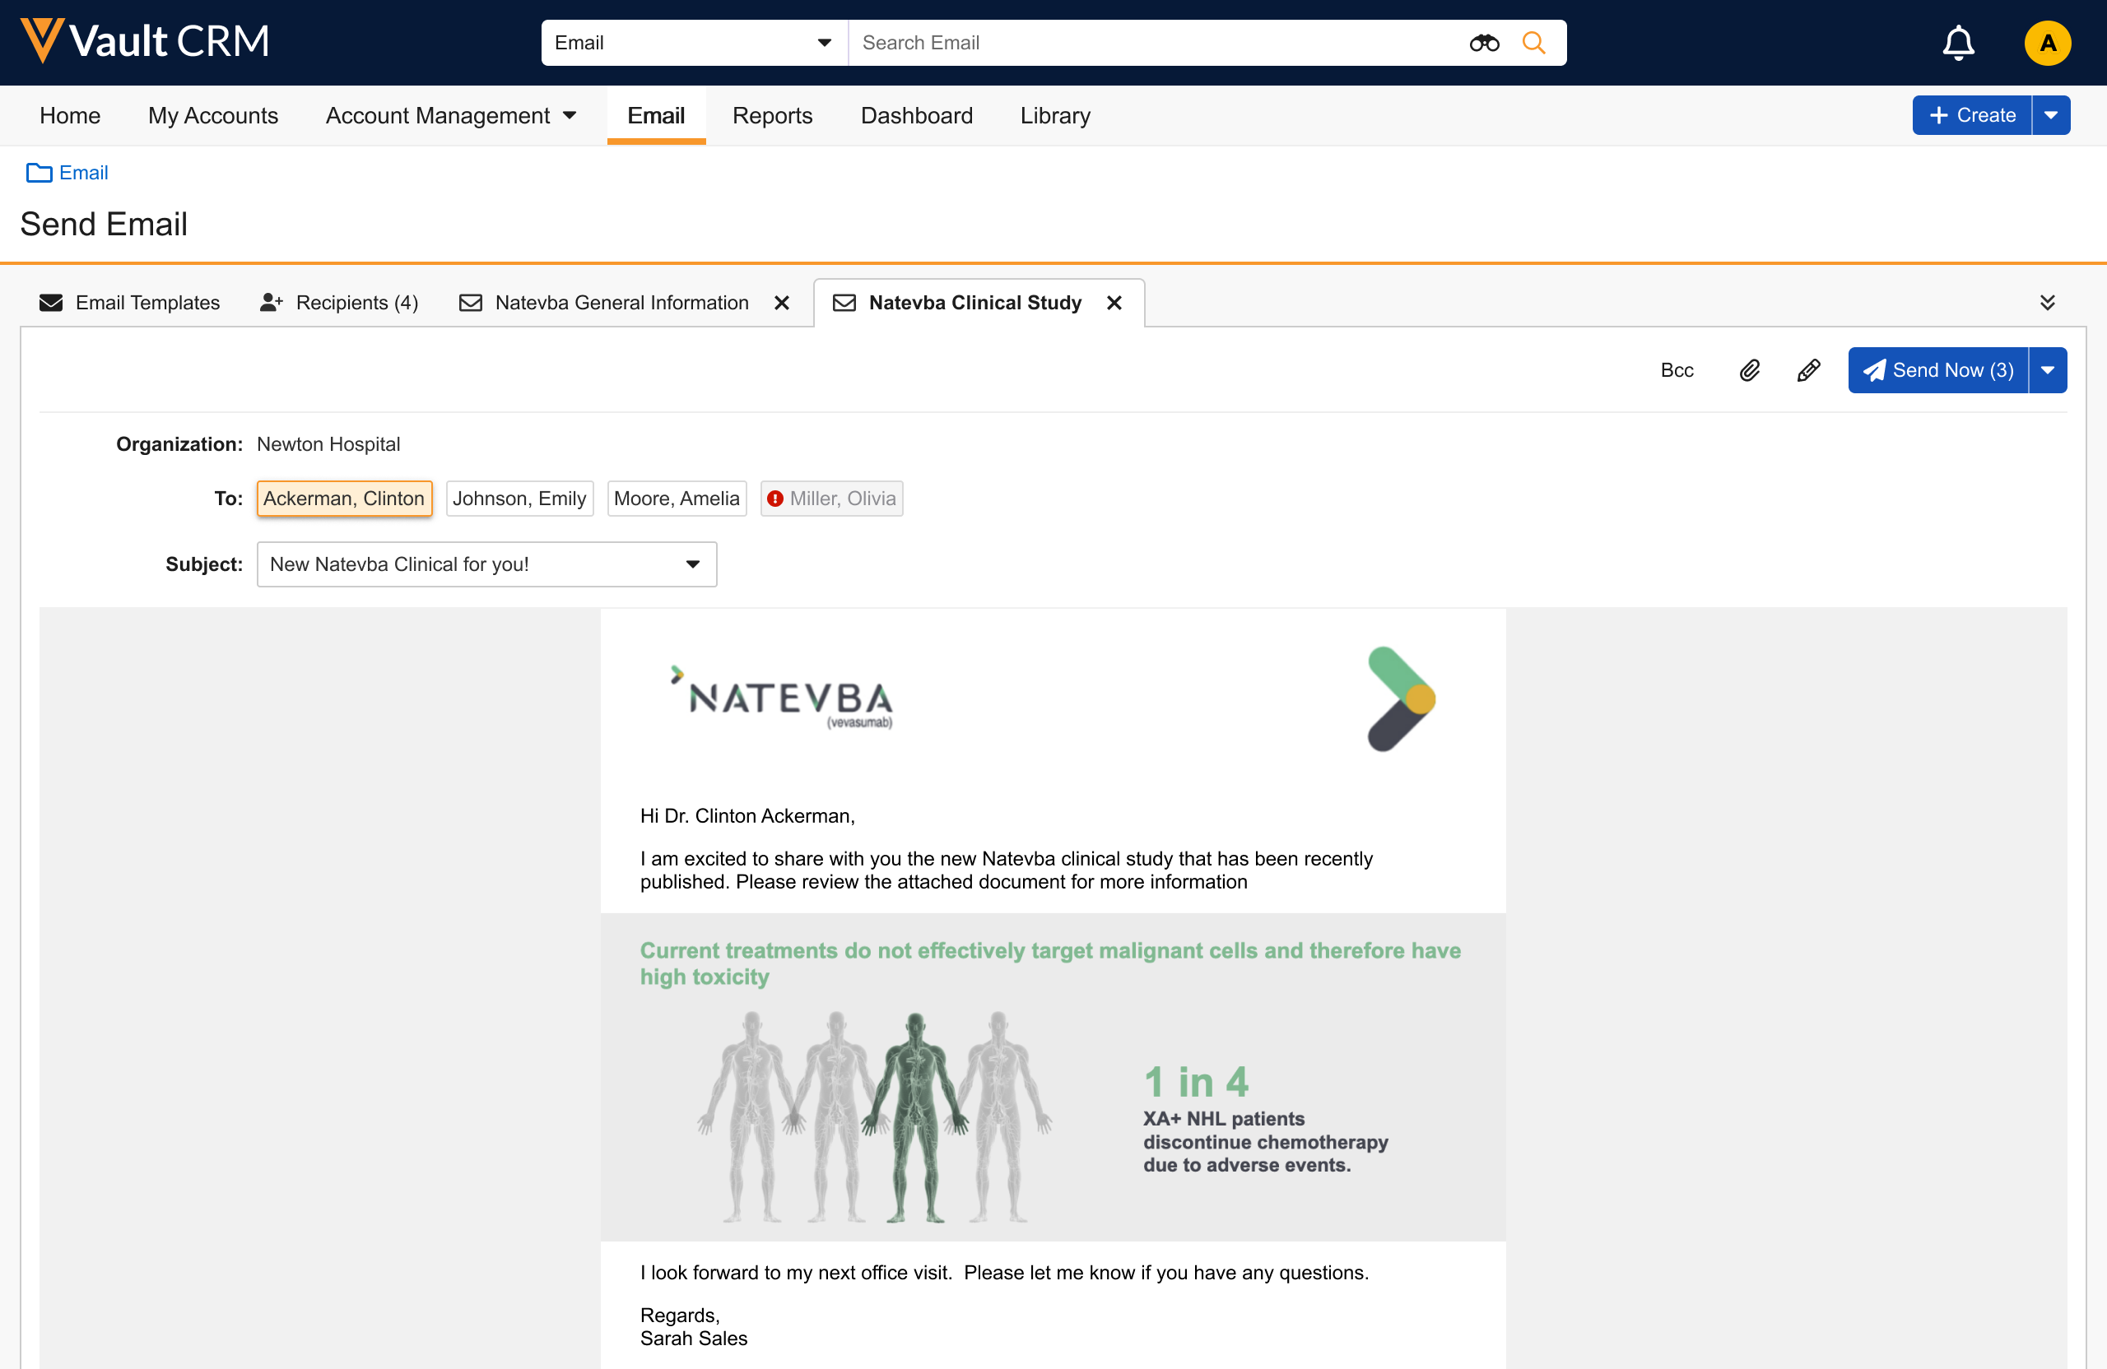This screenshot has width=2107, height=1369.
Task: Open the user avatar menu
Action: (2047, 43)
